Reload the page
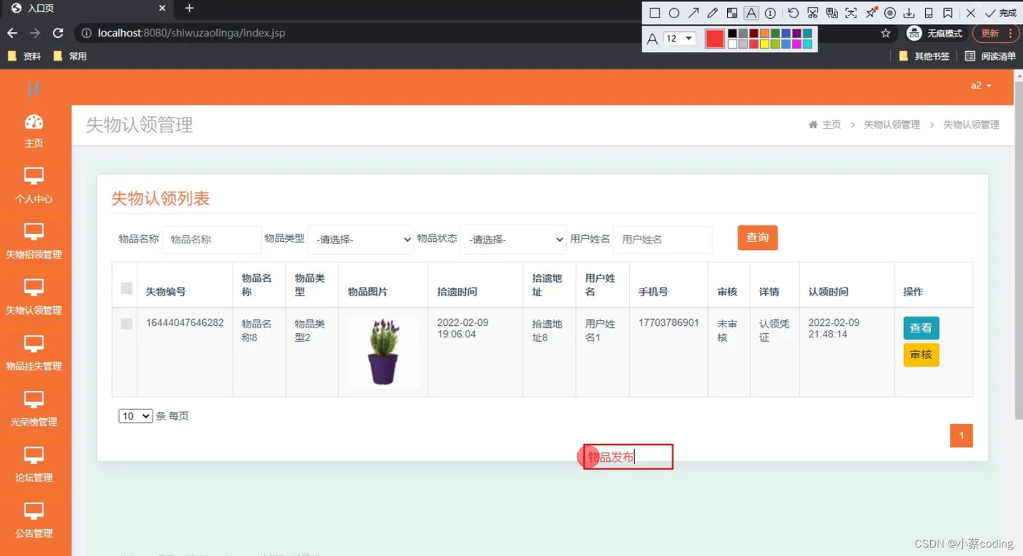The width and height of the screenshot is (1023, 556). (x=58, y=33)
